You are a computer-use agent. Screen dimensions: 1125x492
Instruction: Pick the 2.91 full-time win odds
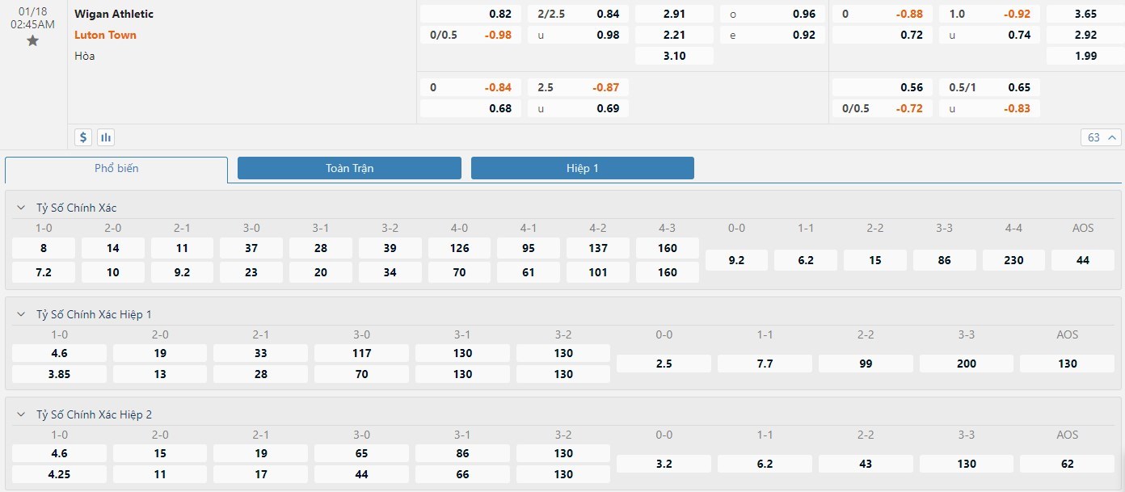pyautogui.click(x=674, y=14)
